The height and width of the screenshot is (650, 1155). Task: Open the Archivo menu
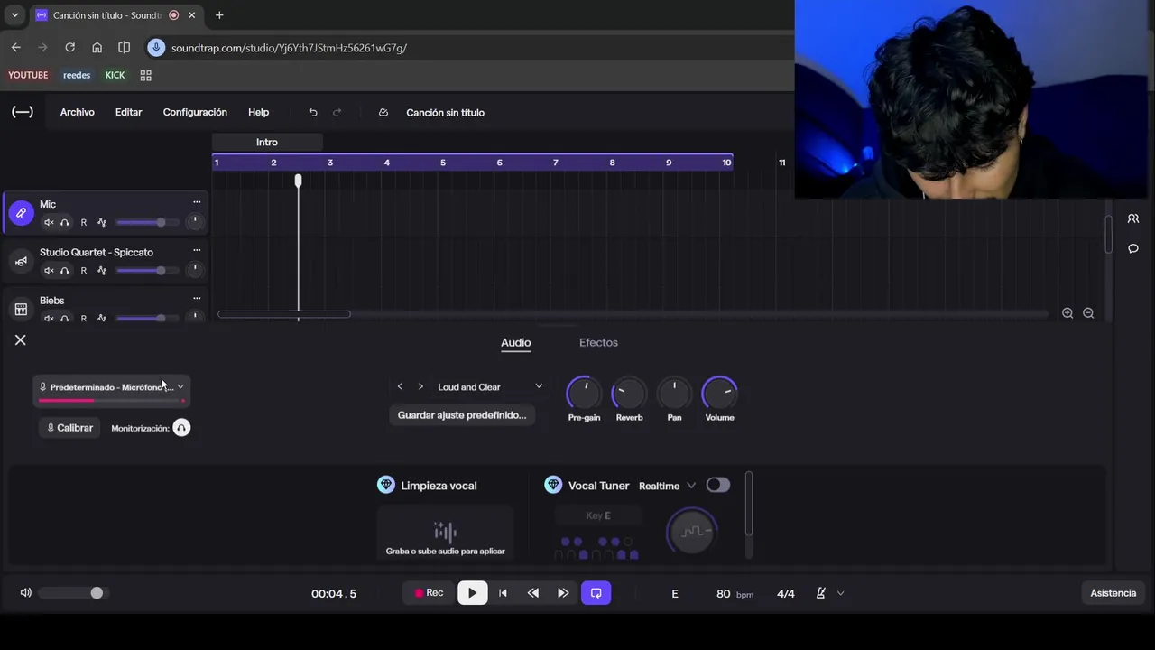(x=78, y=112)
